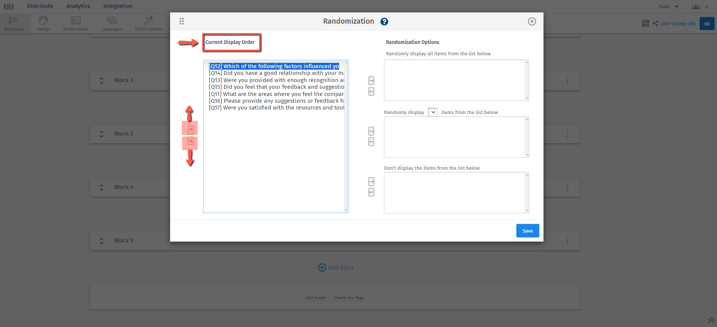Move selected question down in display order

(x=190, y=141)
